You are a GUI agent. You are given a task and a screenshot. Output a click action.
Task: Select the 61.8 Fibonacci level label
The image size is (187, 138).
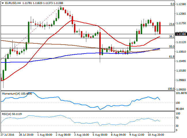coord(171,57)
